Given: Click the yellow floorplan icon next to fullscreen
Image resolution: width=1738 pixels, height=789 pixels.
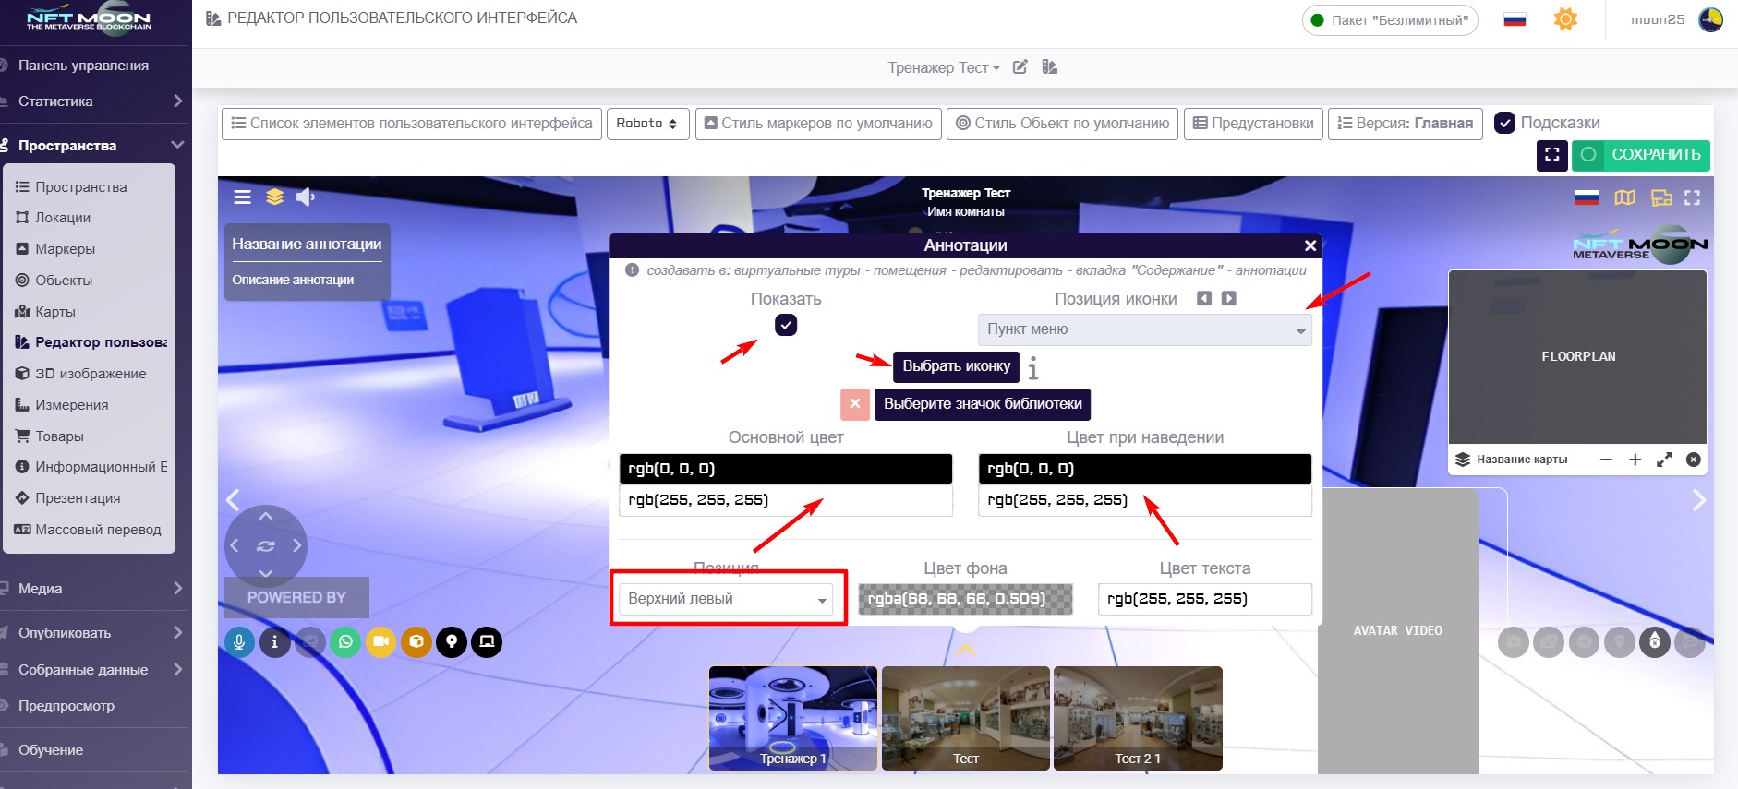Looking at the screenshot, I should [x=1661, y=197].
